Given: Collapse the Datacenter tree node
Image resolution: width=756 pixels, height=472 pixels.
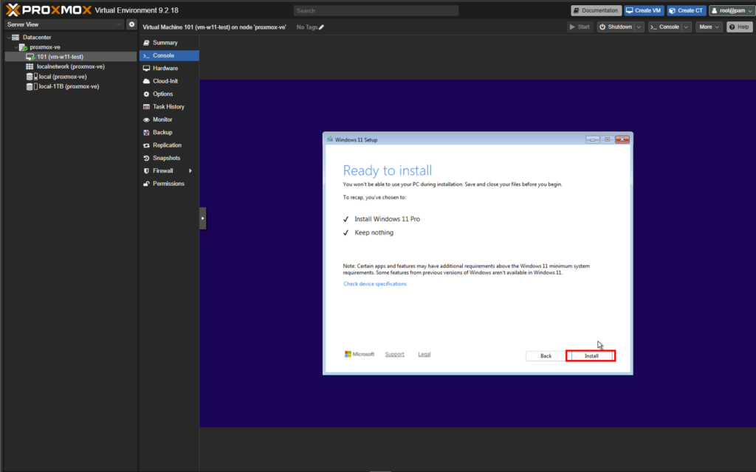Looking at the screenshot, I should tap(9, 37).
